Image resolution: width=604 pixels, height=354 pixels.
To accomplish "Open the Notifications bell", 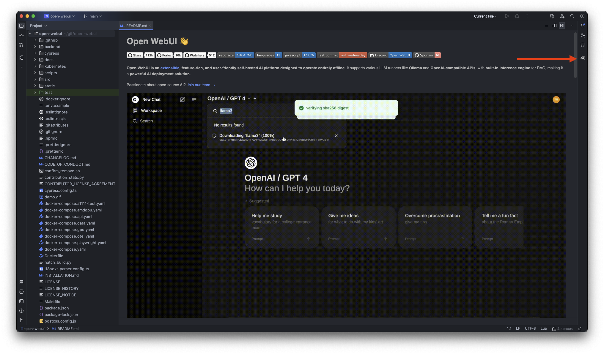I will pyautogui.click(x=583, y=26).
